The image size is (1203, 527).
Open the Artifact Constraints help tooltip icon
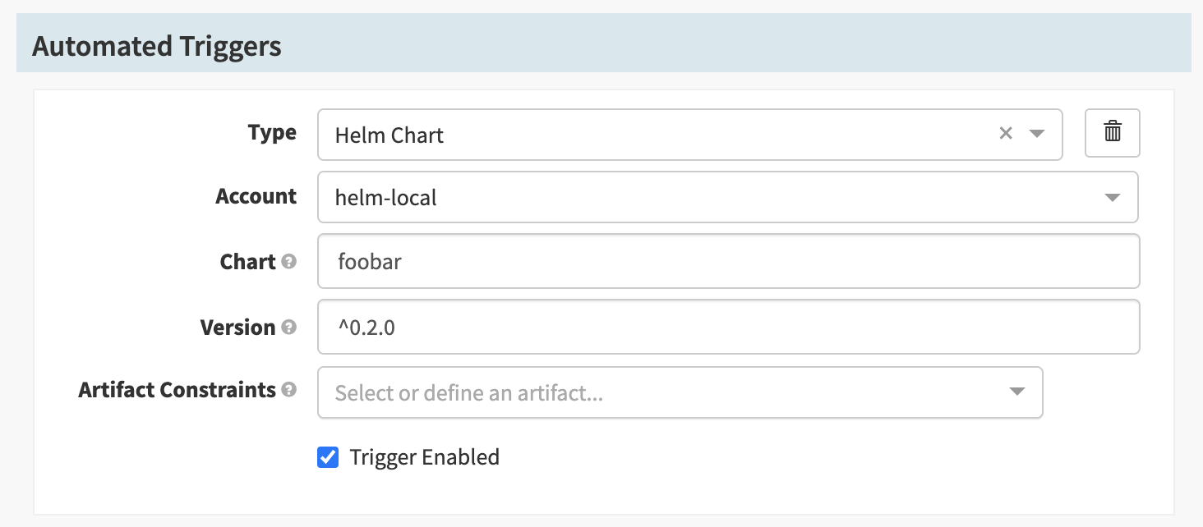(x=288, y=390)
